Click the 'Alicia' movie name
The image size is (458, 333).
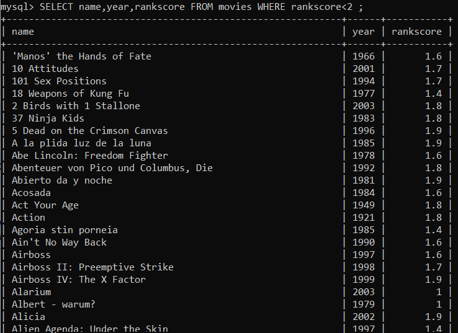[x=29, y=317]
